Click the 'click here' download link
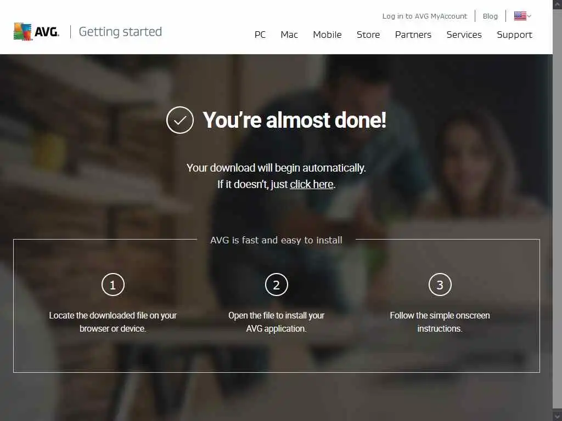This screenshot has height=421, width=562. click(312, 184)
